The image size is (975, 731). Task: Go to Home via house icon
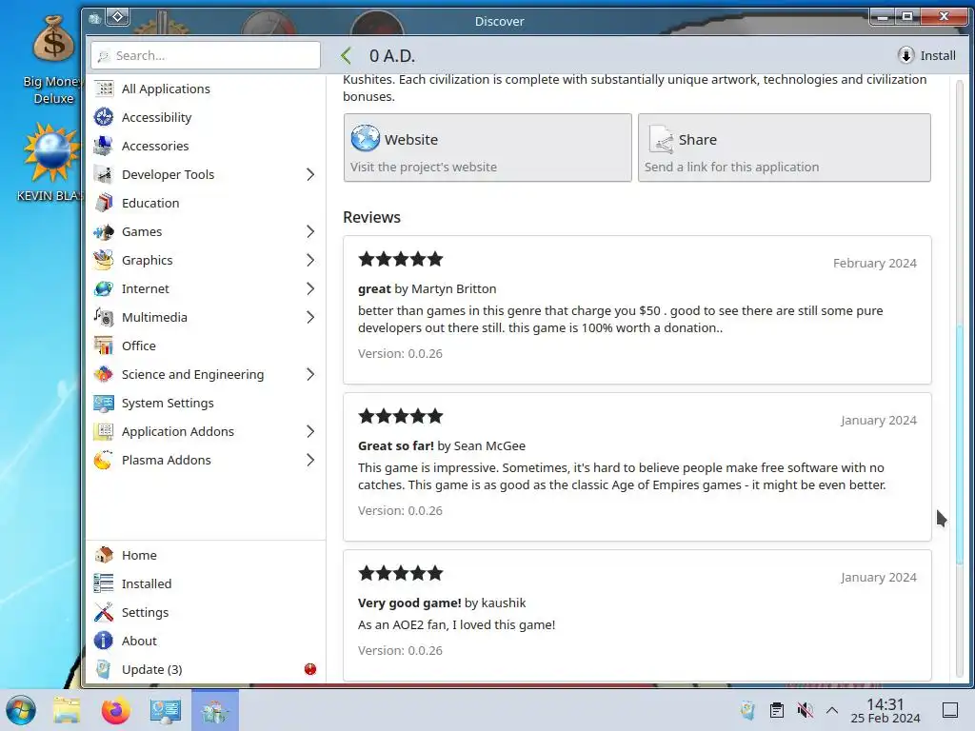[x=104, y=555]
